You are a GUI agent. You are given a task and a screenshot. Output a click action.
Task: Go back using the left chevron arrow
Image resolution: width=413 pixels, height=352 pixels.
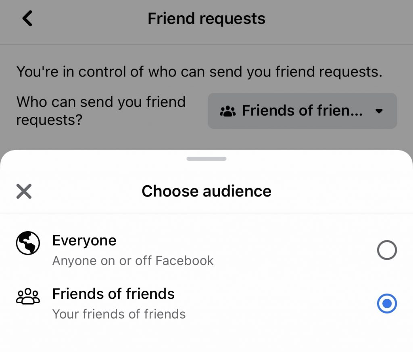(27, 19)
